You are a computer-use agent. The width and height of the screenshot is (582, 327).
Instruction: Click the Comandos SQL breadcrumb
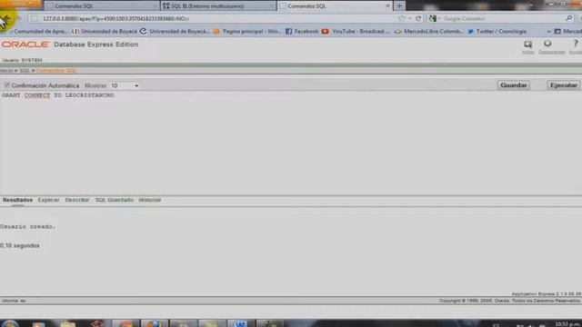coord(56,71)
